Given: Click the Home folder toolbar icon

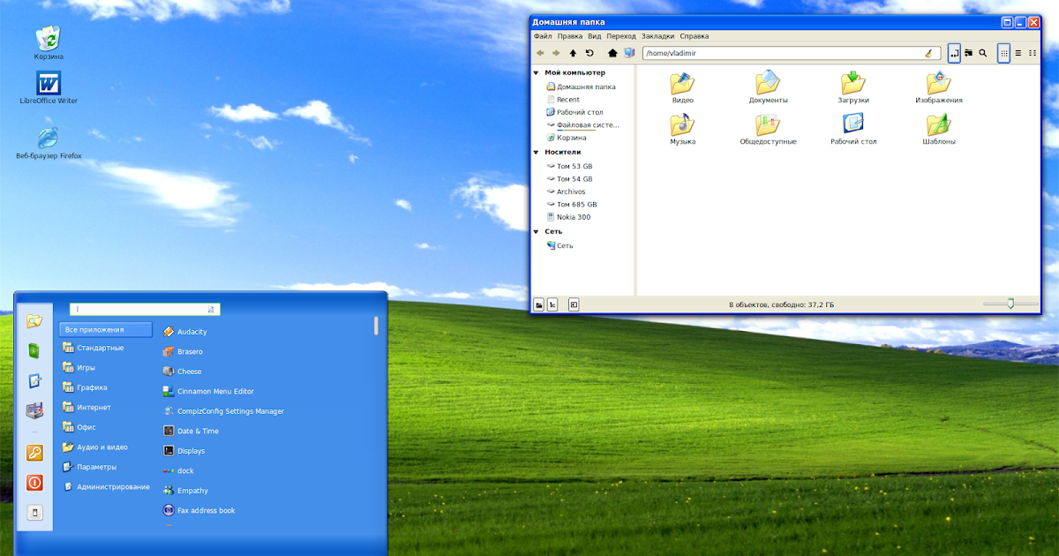Looking at the screenshot, I should tap(612, 53).
